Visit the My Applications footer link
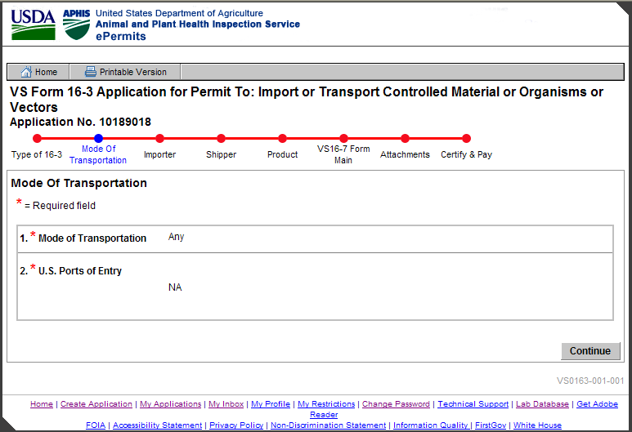 point(170,404)
